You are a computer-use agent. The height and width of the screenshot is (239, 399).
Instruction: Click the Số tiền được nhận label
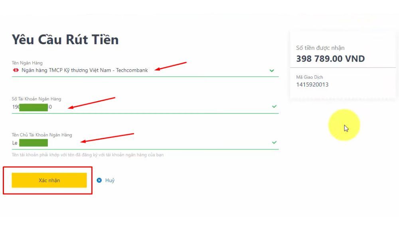(320, 48)
